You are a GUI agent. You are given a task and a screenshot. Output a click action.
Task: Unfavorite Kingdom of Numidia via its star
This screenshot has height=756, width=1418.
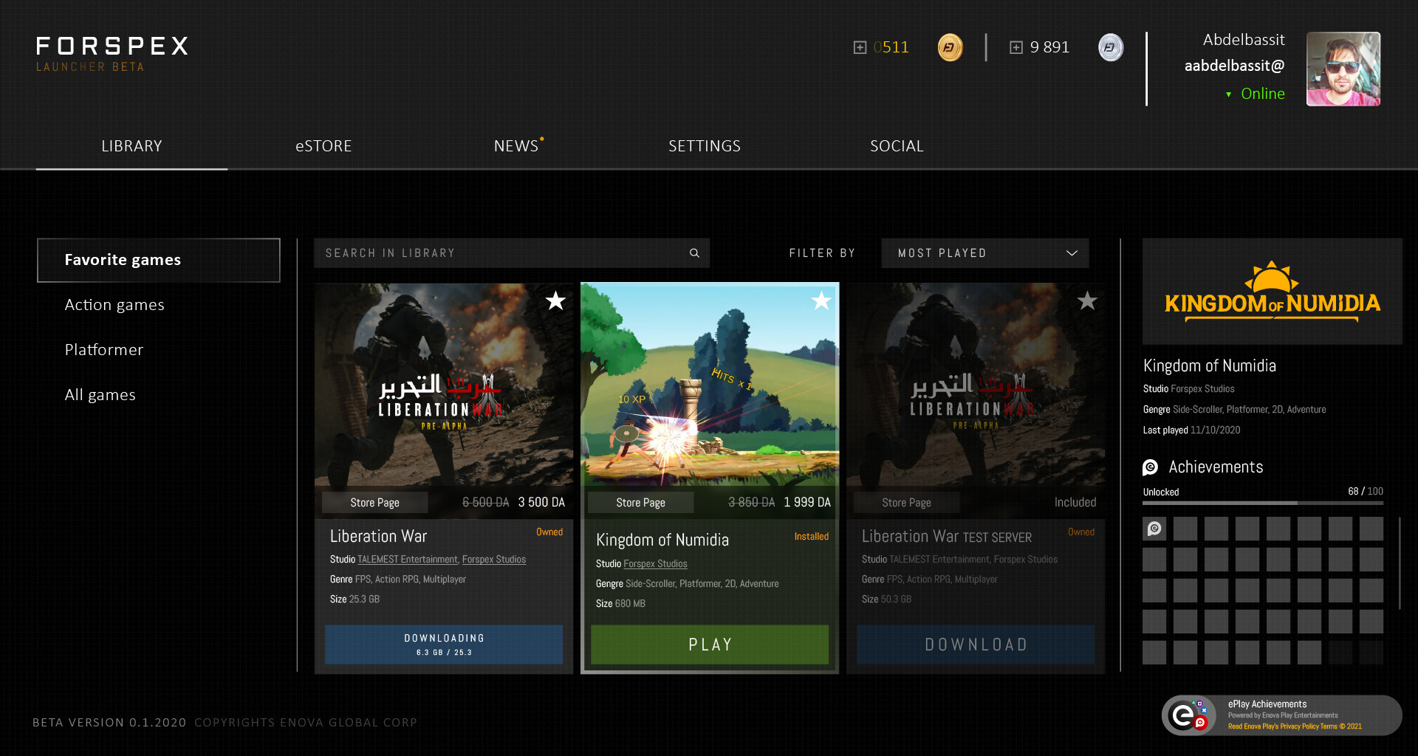coord(821,301)
